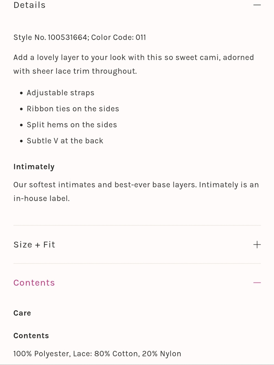
Task: Click the Style No. 100531664 text
Action: tap(51, 37)
